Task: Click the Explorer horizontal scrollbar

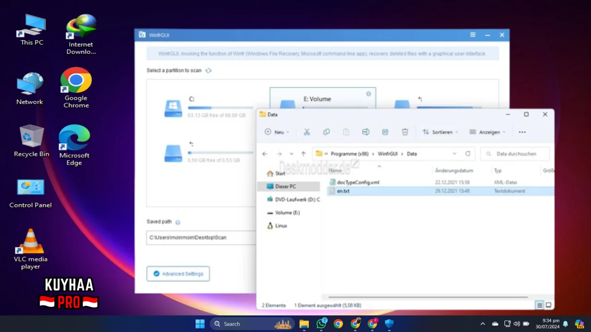Action: pos(428,297)
